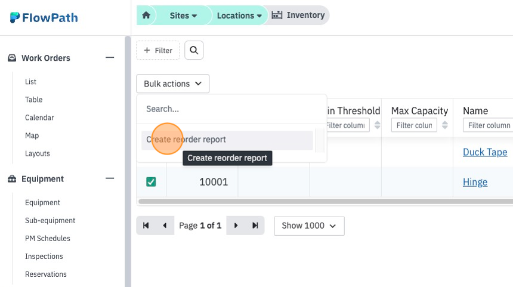This screenshot has height=287, width=513.
Task: Sort by Max Capacity column arrows
Action: coord(444,125)
